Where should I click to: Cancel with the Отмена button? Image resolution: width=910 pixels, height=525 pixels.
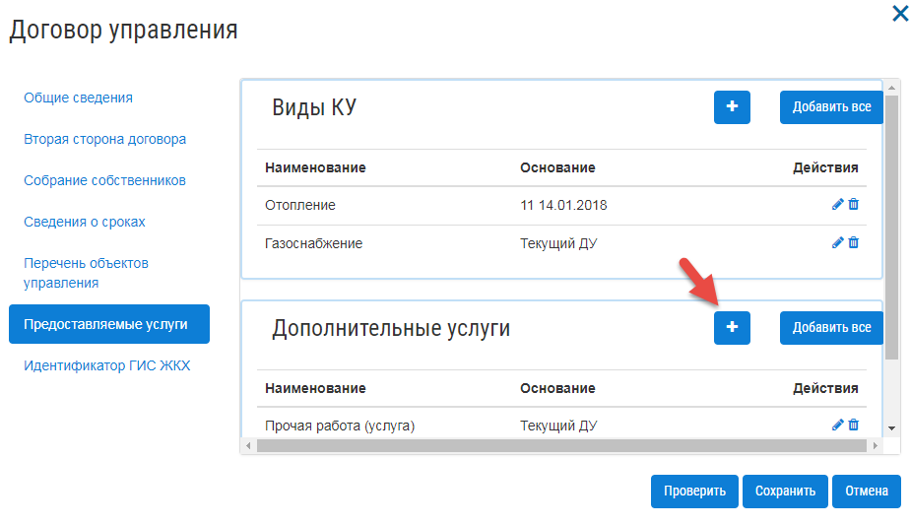867,492
